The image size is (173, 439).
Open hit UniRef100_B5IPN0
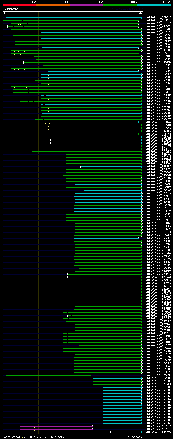tap(158, 330)
